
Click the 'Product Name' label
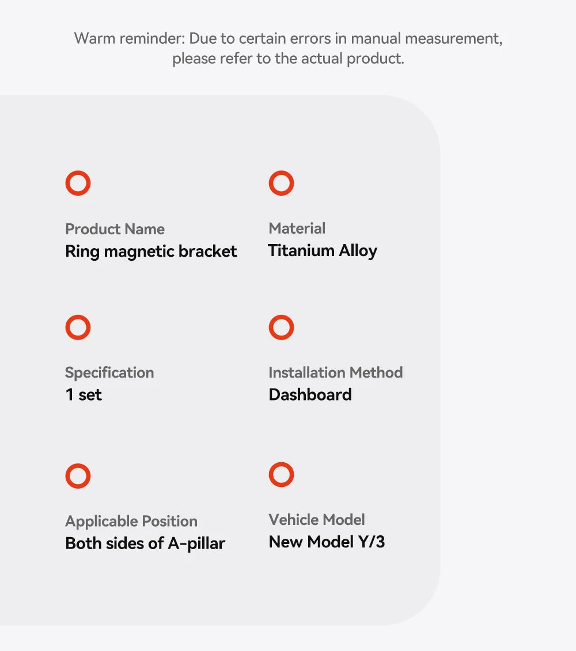[115, 229]
